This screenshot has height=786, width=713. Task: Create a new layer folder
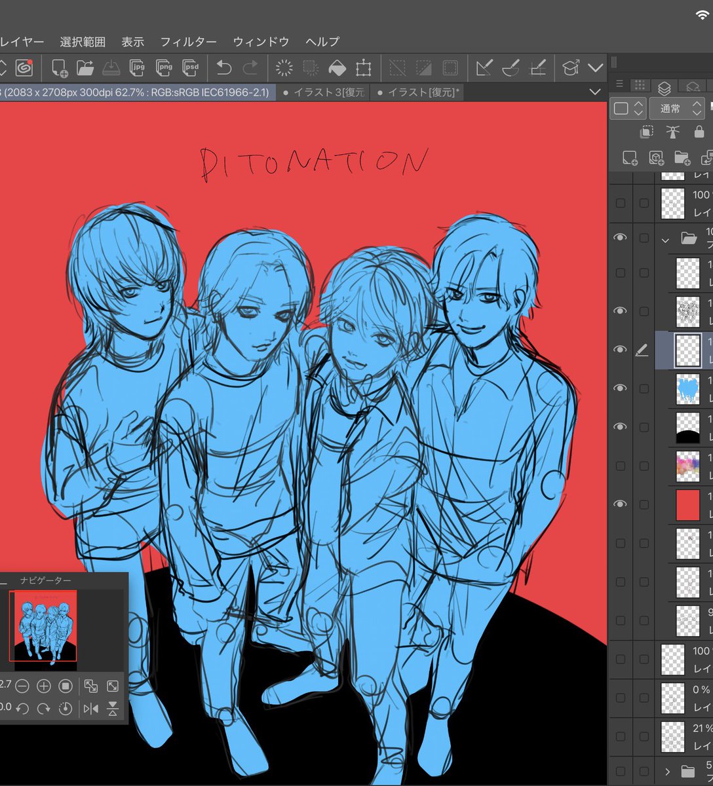point(682,158)
